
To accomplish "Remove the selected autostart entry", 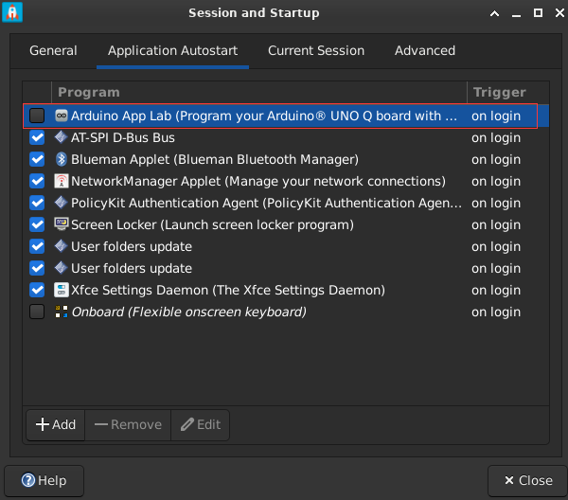I will point(128,424).
